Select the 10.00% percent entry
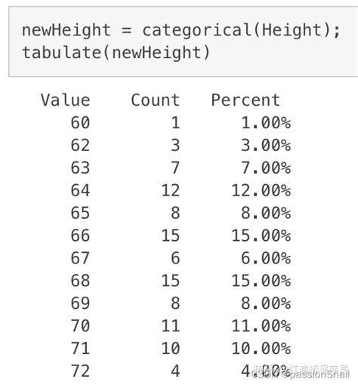Viewport: 358px width, 385px height. tap(261, 349)
